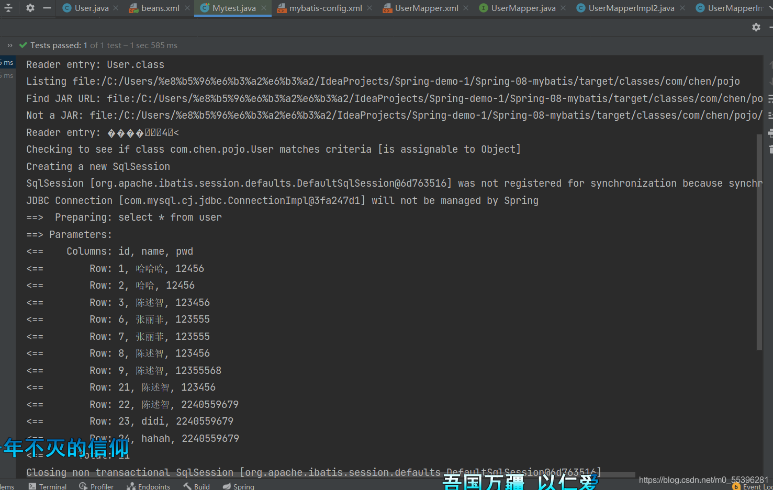Open the Profiler tool window

(x=100, y=486)
